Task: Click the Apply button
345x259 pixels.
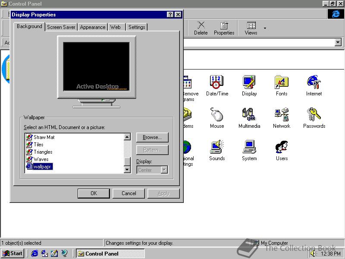Action: pos(163,193)
